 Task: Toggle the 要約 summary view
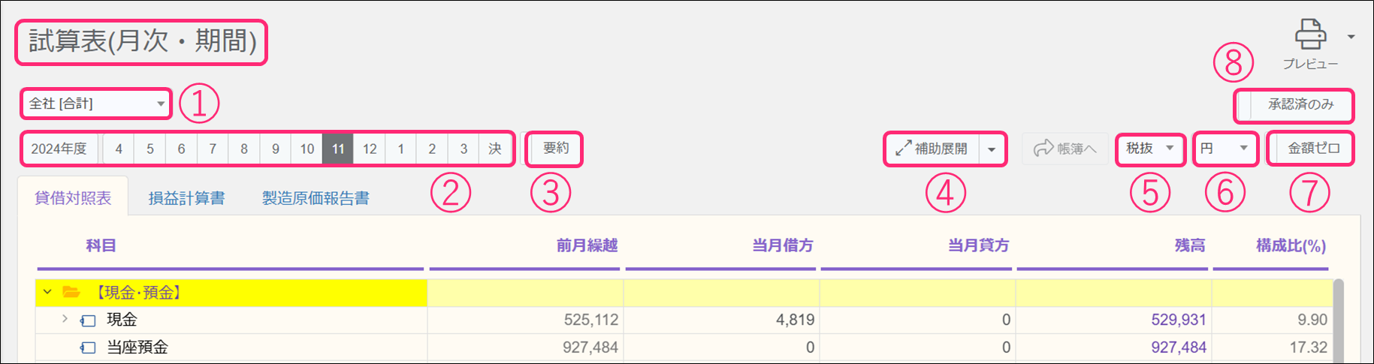click(x=554, y=149)
